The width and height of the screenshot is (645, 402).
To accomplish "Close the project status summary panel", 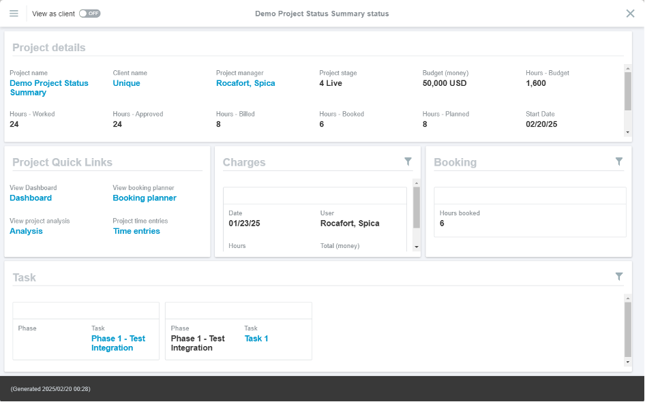I will pyautogui.click(x=630, y=14).
